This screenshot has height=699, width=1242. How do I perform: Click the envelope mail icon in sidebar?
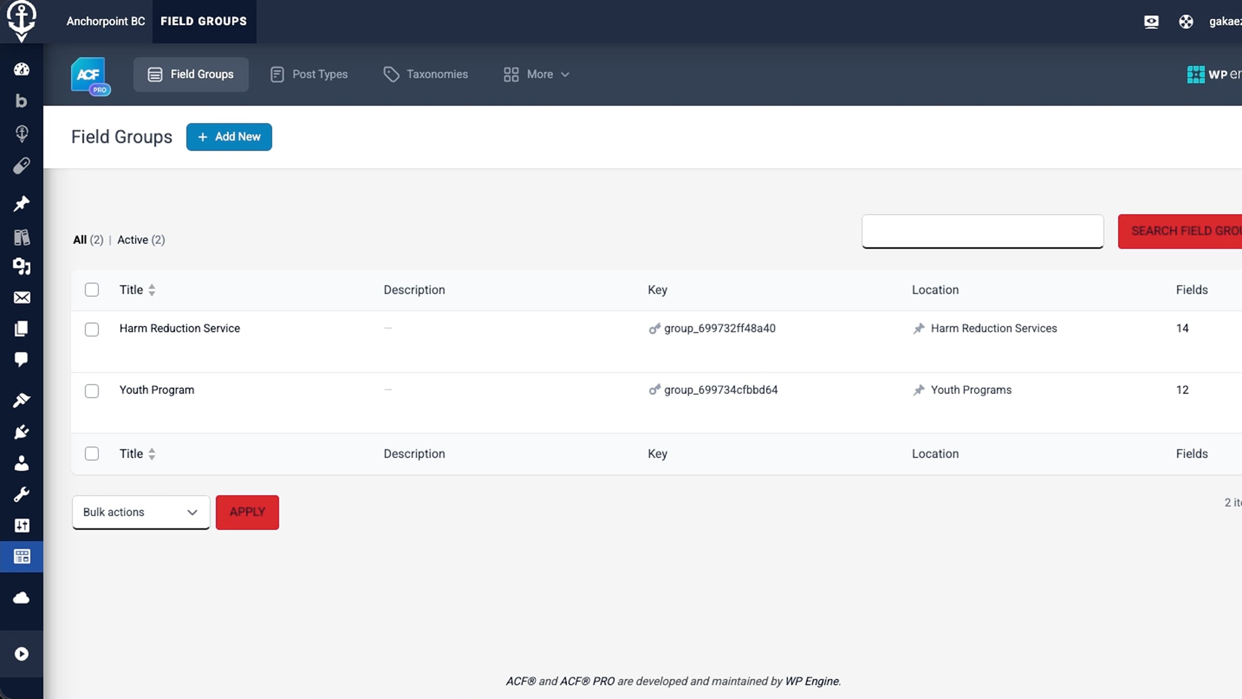tap(21, 298)
